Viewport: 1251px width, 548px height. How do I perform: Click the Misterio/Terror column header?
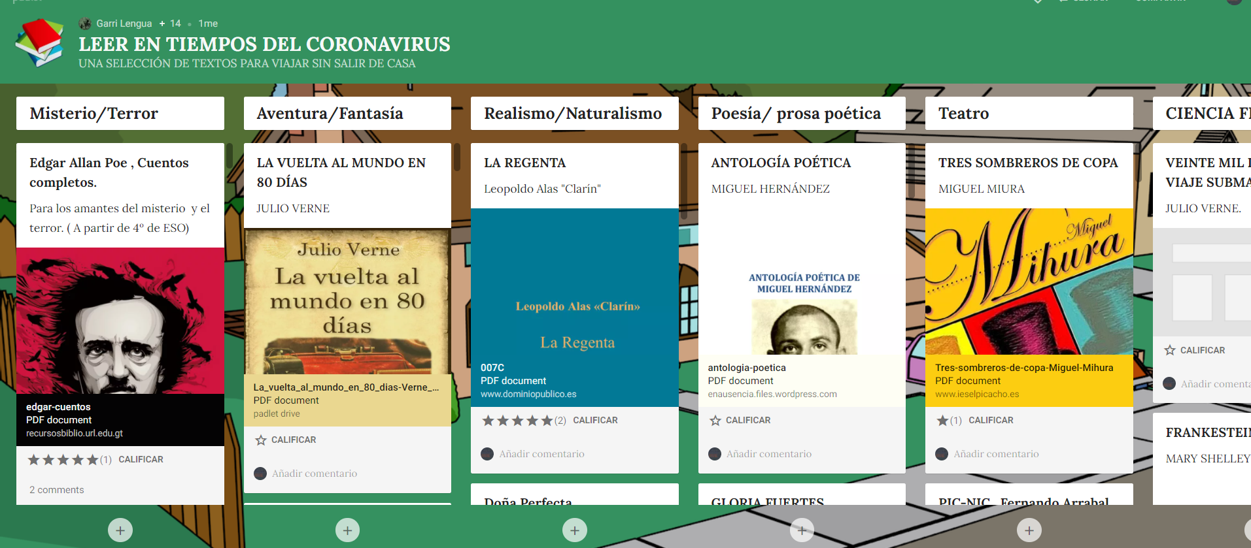click(x=120, y=114)
